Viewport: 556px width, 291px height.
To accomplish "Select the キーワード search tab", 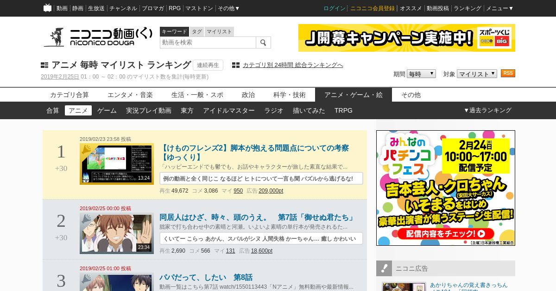I will click(174, 31).
